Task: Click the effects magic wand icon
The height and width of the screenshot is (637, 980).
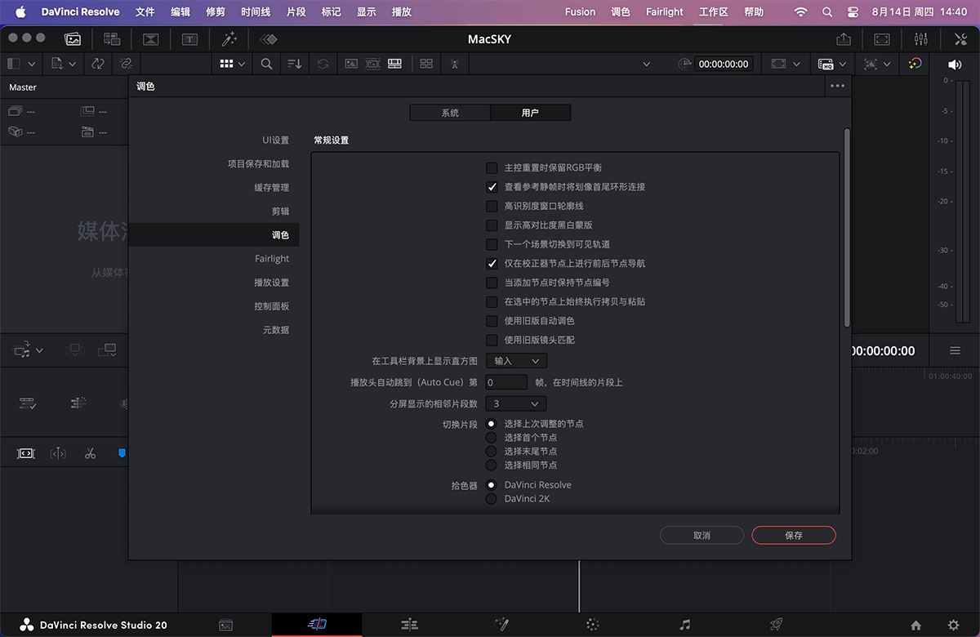Action: pyautogui.click(x=229, y=38)
